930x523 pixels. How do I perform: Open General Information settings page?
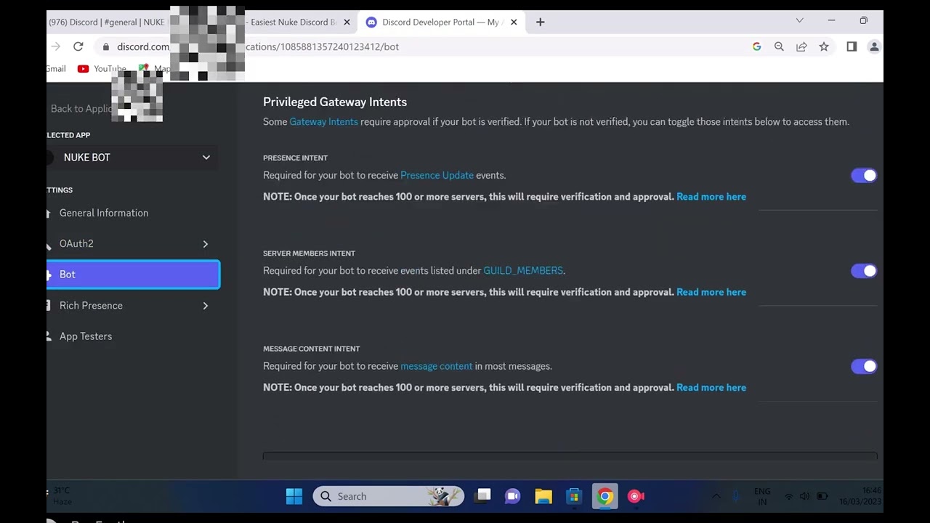click(104, 213)
